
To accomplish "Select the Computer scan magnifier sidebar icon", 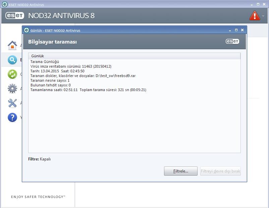I will 12,60.
